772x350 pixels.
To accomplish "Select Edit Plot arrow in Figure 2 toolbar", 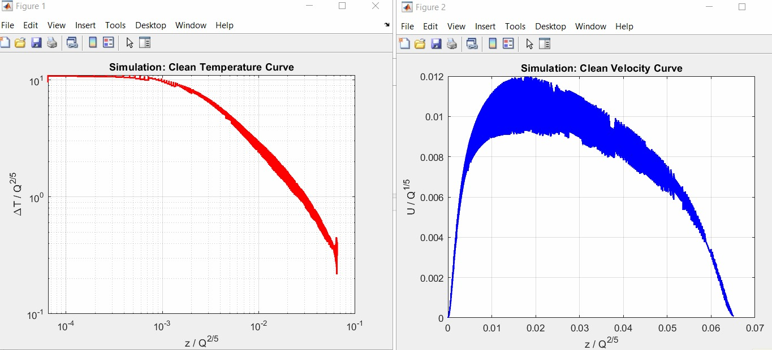I will (529, 43).
